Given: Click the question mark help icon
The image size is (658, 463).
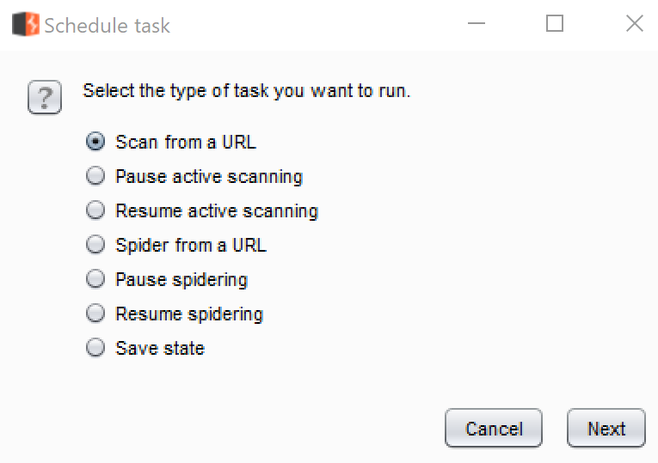Looking at the screenshot, I should (45, 99).
